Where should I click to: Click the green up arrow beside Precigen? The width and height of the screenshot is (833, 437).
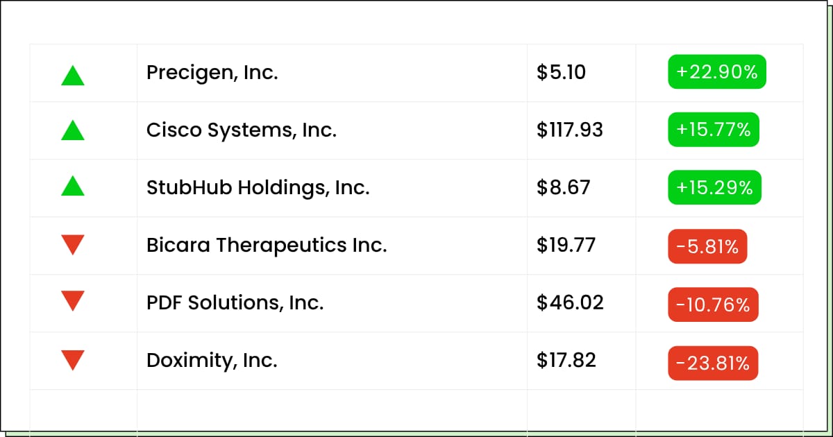(x=73, y=75)
